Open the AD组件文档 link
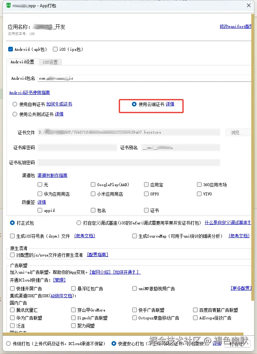 (61, 296)
